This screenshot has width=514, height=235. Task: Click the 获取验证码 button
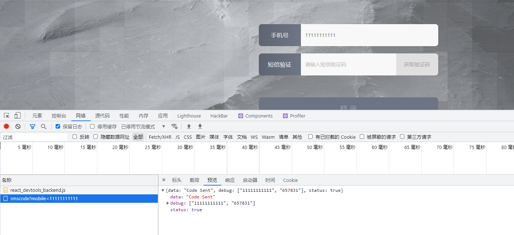point(417,64)
